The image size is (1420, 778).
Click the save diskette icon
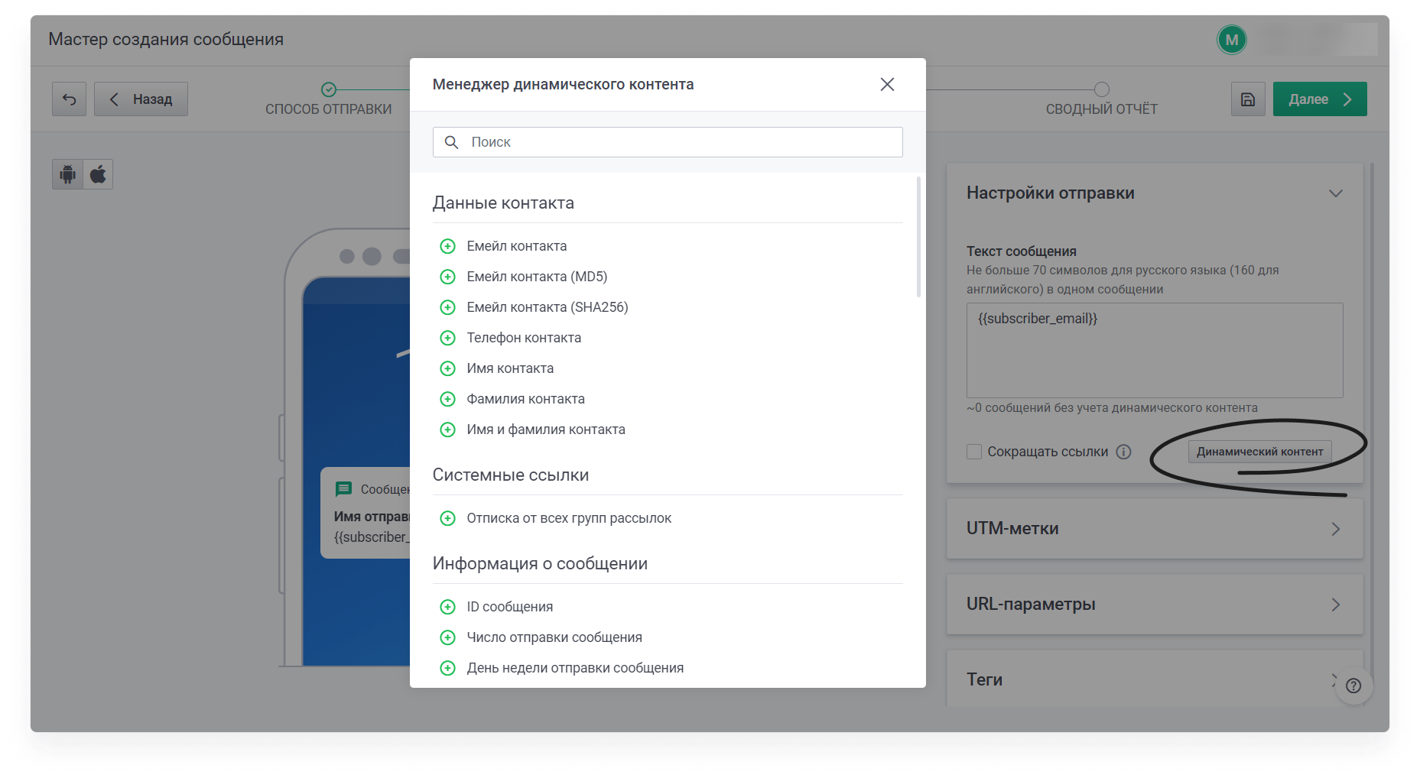point(1248,99)
